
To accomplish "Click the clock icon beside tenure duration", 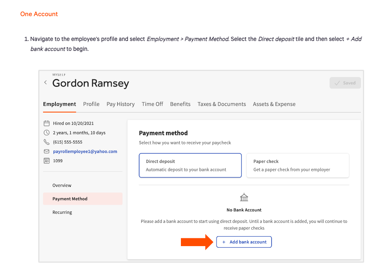I will click(46, 133).
